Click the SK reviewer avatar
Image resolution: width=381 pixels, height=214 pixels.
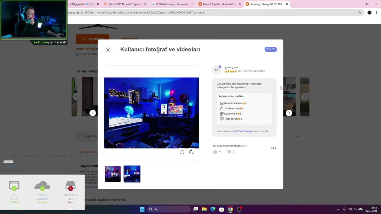[217, 70]
